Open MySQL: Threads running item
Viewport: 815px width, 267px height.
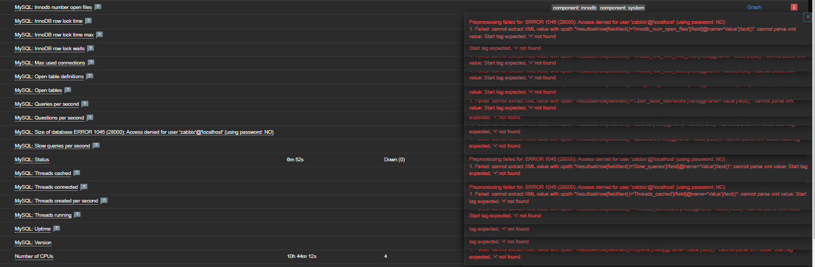(x=43, y=215)
